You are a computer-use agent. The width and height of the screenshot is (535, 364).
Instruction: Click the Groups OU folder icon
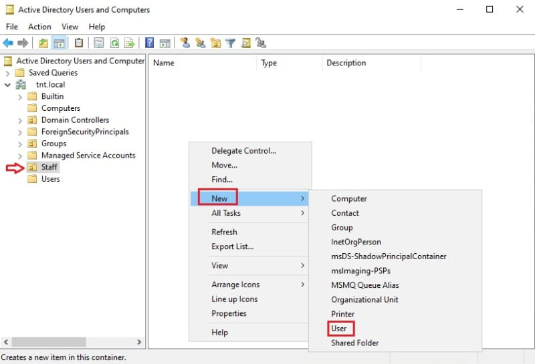pos(32,144)
